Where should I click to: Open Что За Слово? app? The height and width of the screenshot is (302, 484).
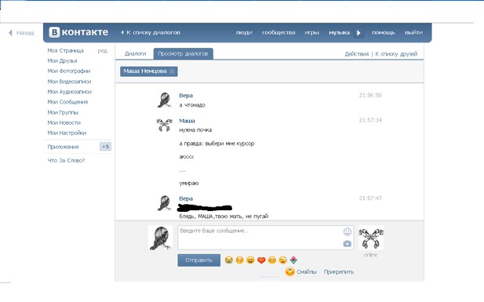click(66, 160)
